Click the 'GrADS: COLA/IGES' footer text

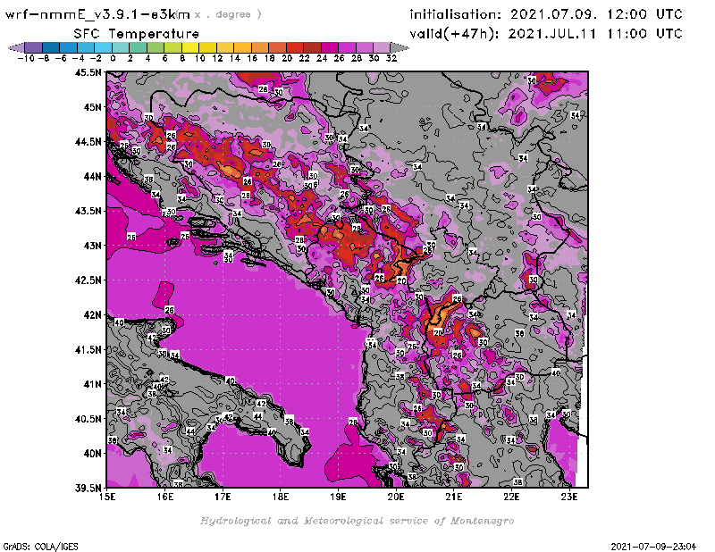(x=40, y=547)
